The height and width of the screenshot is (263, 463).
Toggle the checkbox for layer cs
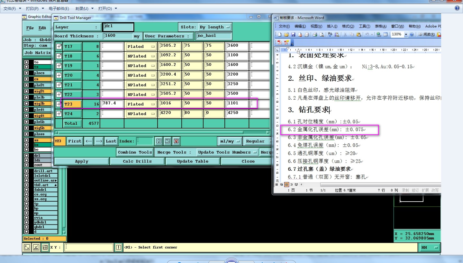tap(26, 79)
